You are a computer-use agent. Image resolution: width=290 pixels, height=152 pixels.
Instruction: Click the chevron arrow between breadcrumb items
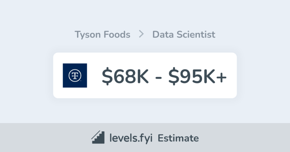click(141, 34)
